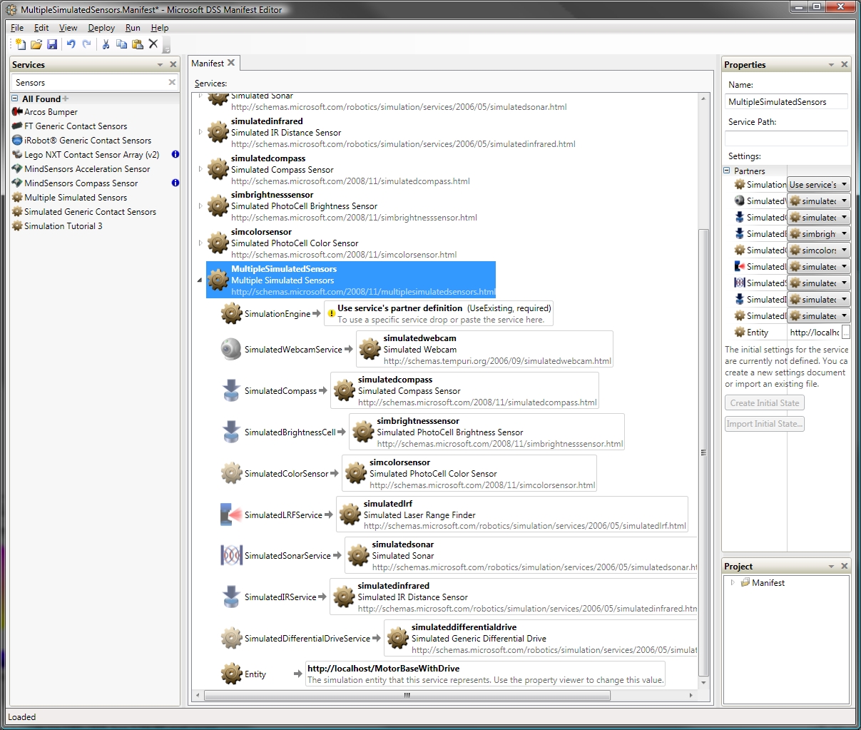Click the SimulatedIRService partner icon

pyautogui.click(x=231, y=597)
